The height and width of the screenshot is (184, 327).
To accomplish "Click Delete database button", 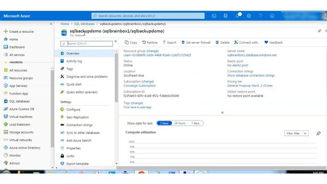I will point(222,42).
